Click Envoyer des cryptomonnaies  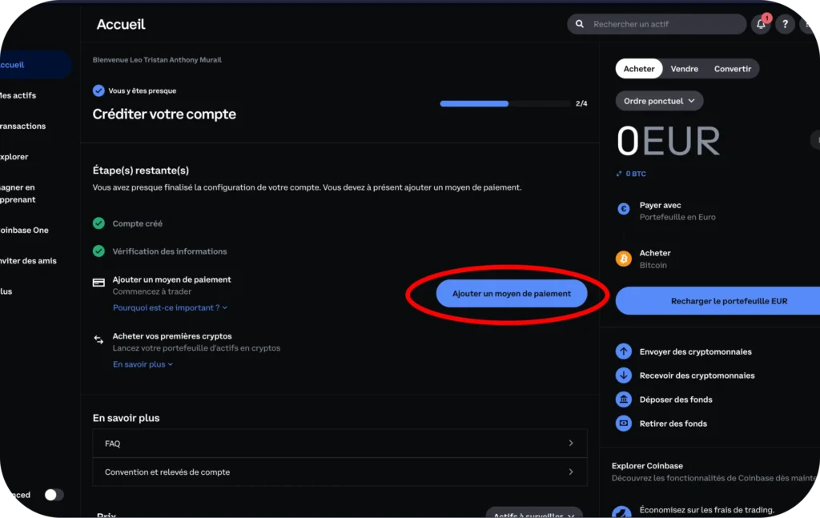point(696,351)
